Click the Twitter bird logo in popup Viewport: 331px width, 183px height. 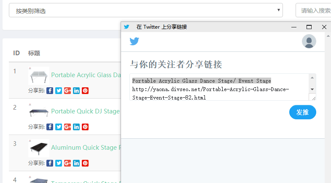(x=134, y=41)
